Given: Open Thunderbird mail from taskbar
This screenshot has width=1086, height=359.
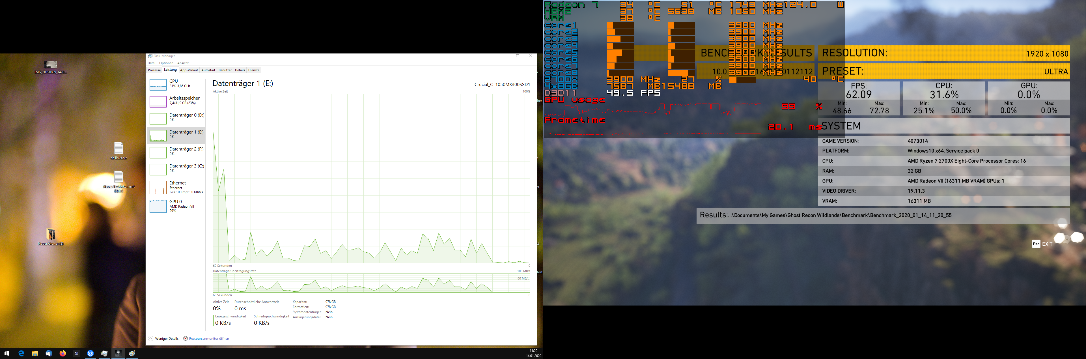Looking at the screenshot, I should (49, 354).
